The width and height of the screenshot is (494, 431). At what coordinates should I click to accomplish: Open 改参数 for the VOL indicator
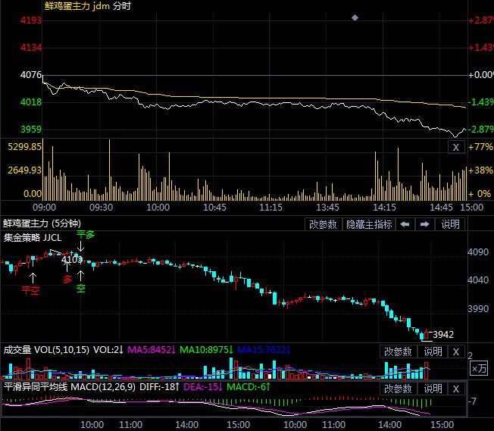click(397, 351)
